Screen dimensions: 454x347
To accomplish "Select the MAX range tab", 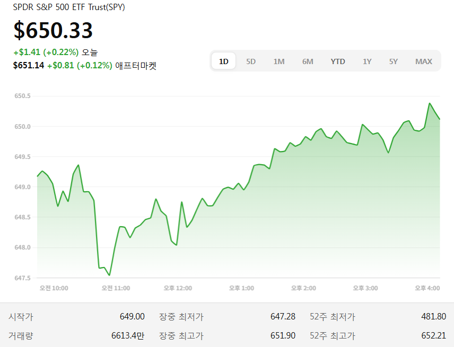I will coord(424,61).
